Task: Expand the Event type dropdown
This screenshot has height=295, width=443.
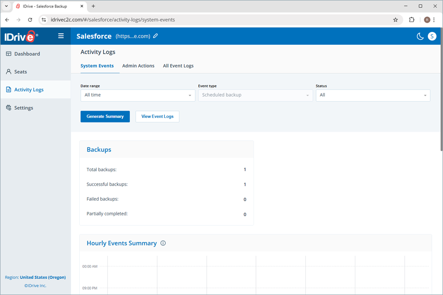Action: (255, 95)
